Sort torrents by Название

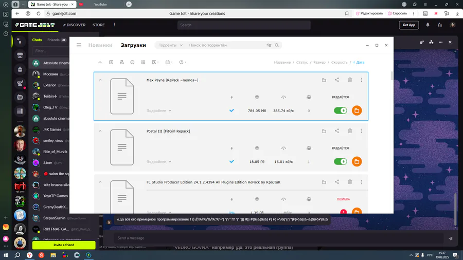(282, 62)
